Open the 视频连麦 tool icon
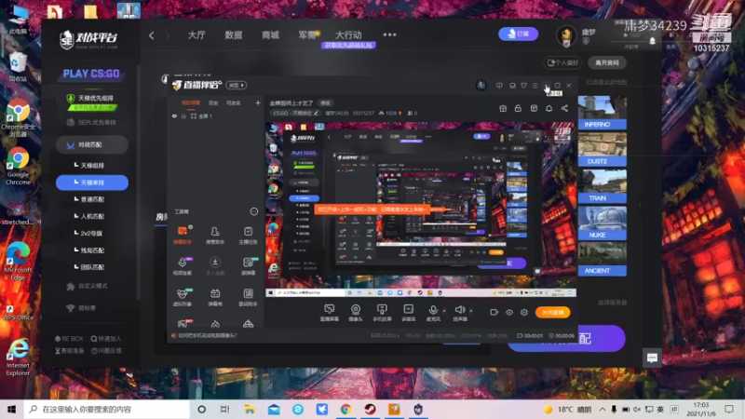This screenshot has width=745, height=419. click(182, 266)
